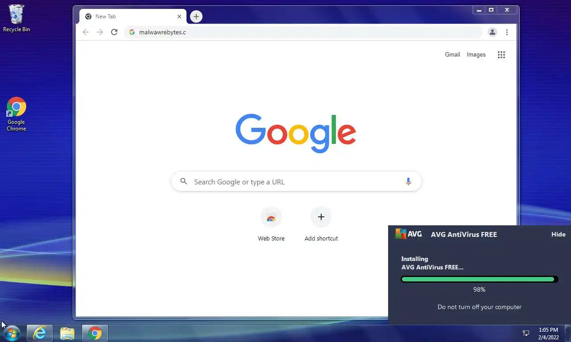Image resolution: width=571 pixels, height=342 pixels.
Task: Open the Web Store shortcut
Action: [x=271, y=224]
